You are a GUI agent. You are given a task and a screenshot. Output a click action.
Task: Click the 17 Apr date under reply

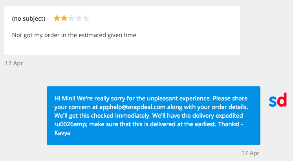[x=250, y=153]
